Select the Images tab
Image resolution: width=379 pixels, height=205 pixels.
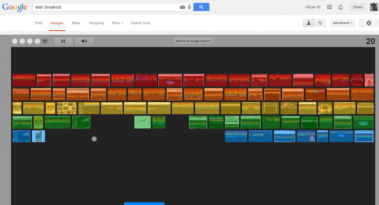point(57,23)
